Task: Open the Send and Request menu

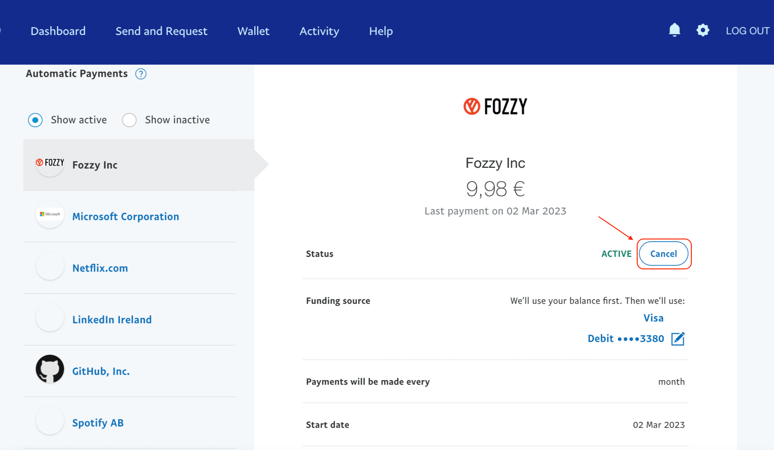Action: click(161, 31)
